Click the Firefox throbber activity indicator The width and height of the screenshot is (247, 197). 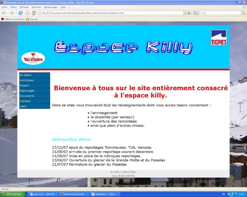coord(244,7)
